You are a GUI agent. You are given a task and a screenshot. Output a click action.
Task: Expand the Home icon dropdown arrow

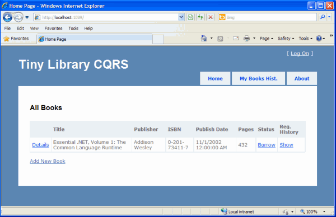coord(212,38)
